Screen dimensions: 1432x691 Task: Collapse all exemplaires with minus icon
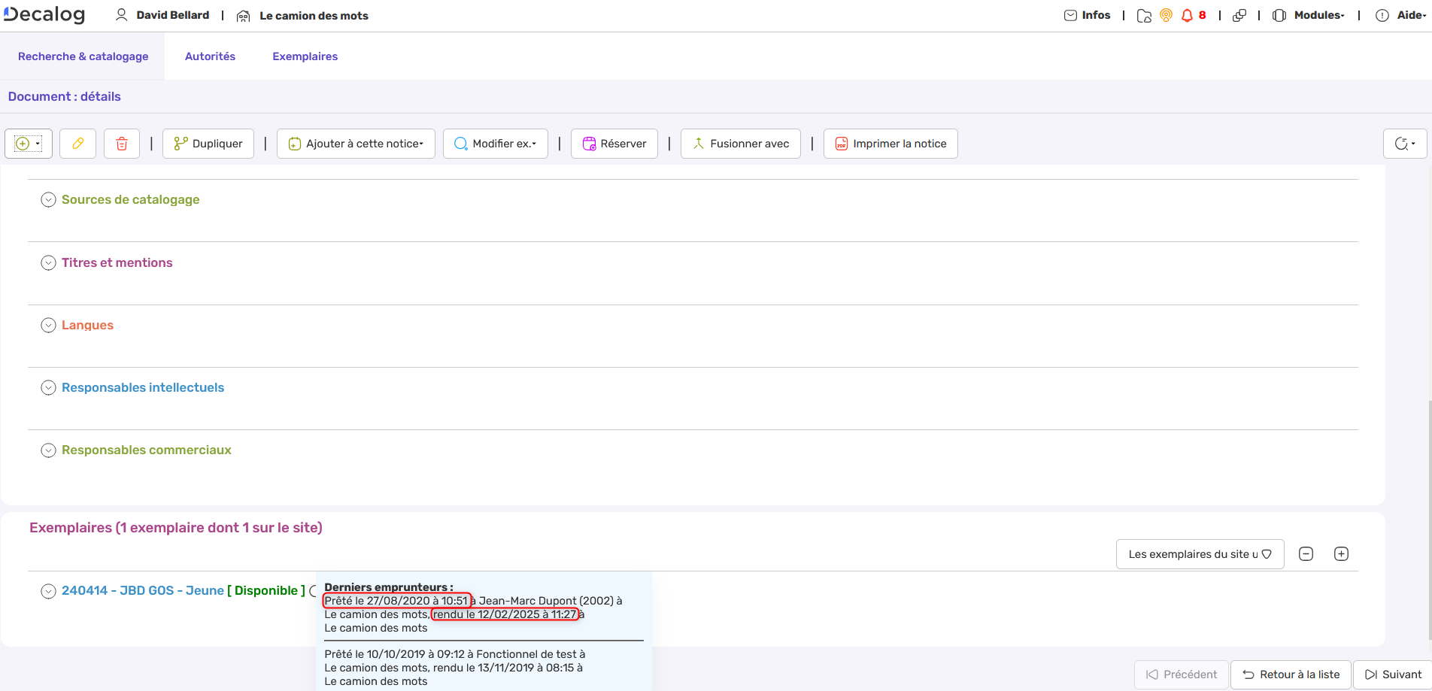tap(1306, 554)
